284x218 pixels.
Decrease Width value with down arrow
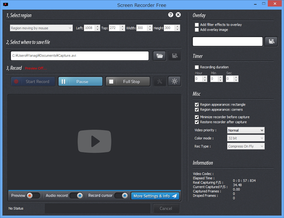click(x=150, y=29)
